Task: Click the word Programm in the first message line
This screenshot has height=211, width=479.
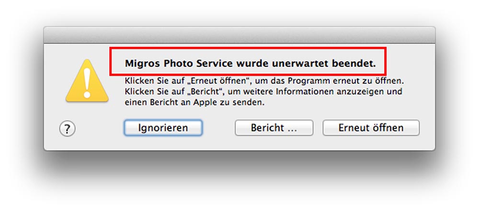Action: 308,82
